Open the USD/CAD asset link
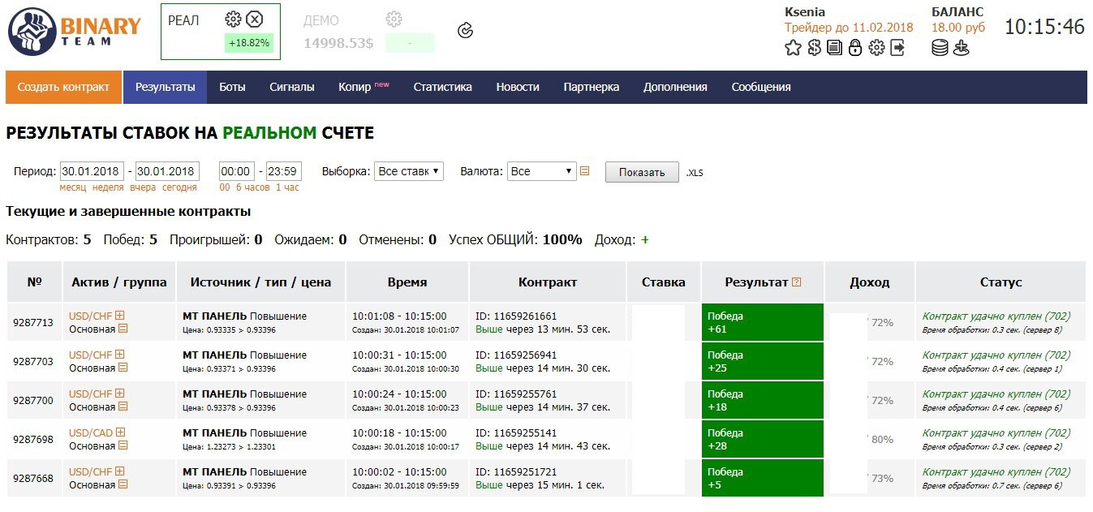 coord(91,432)
